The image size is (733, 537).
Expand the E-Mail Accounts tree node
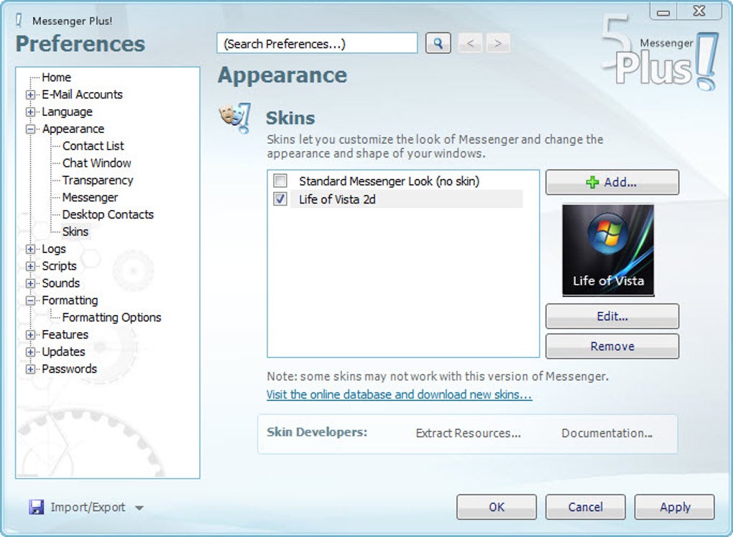coord(30,94)
